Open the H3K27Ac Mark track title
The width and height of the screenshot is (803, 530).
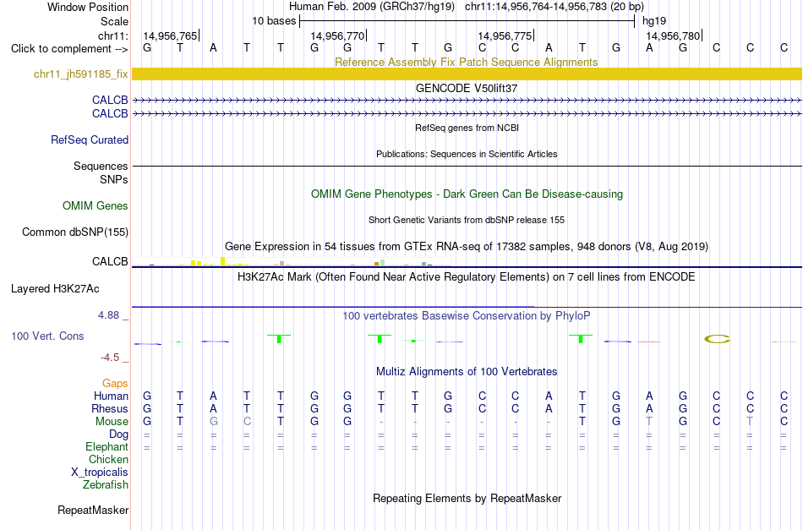[467, 277]
